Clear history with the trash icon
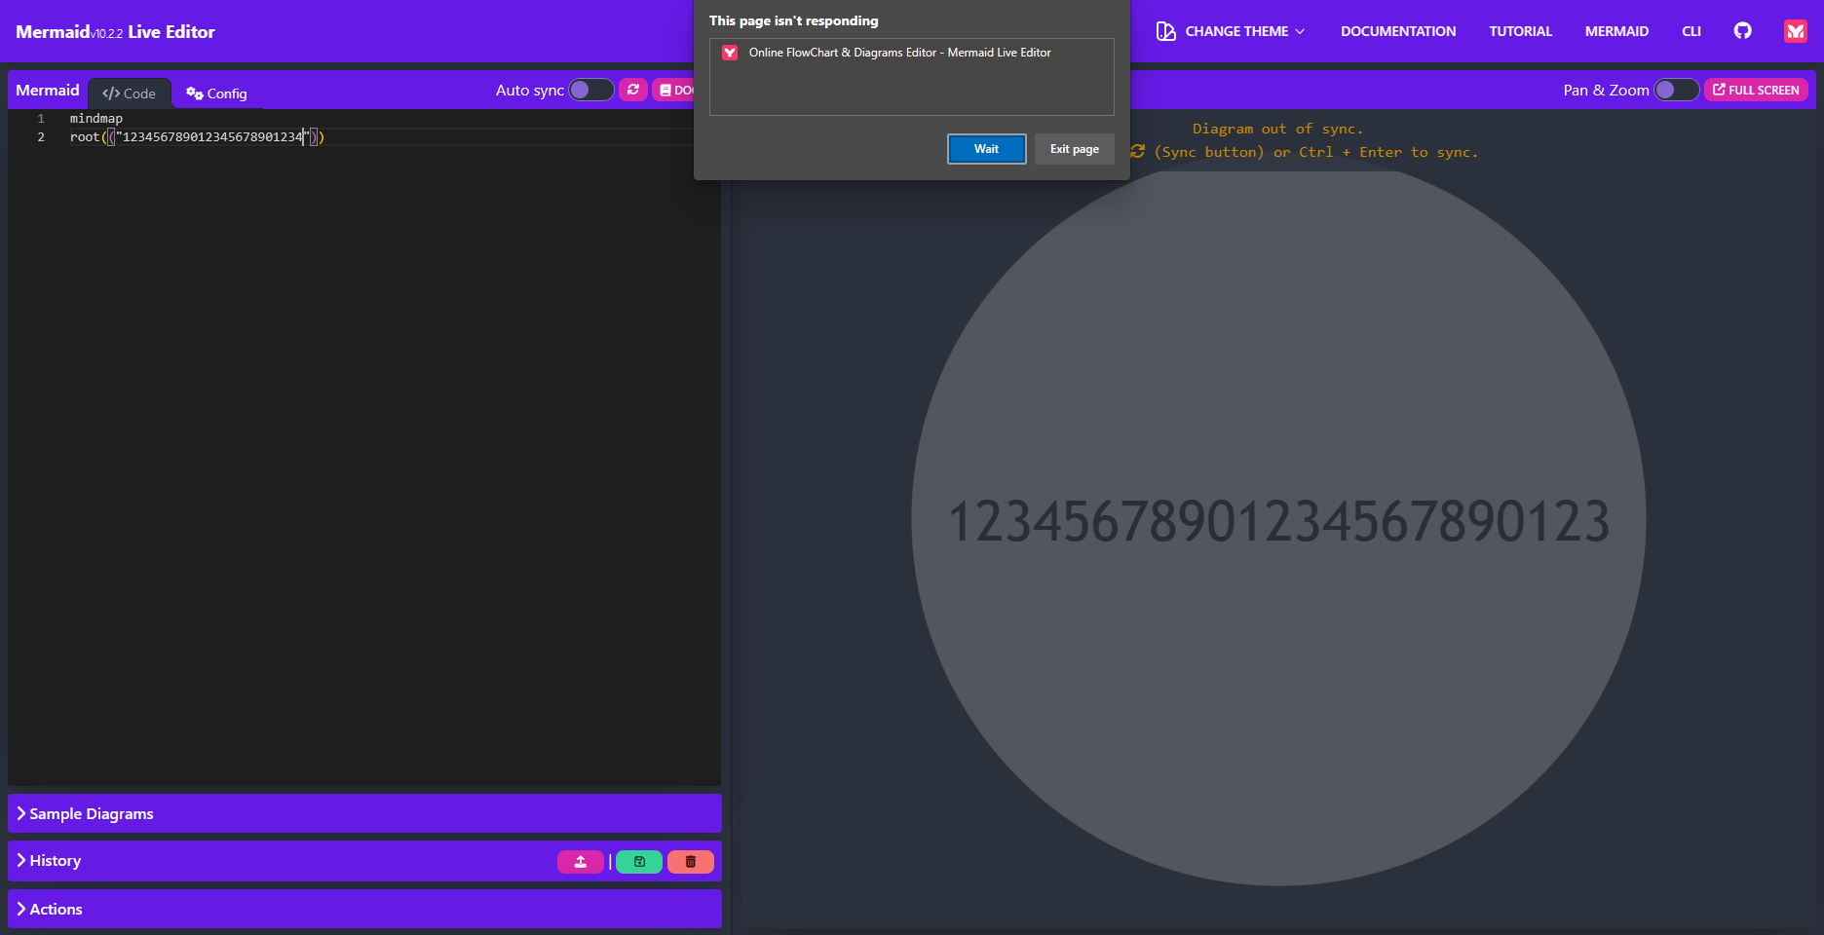The height and width of the screenshot is (935, 1824). [x=690, y=861]
